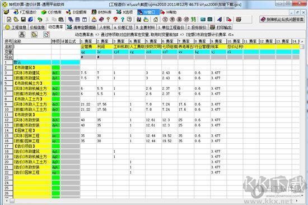Switch to the 打印输出 tab
Image resolution: width=308 pixels, height=205 pixels.
(x=221, y=27)
